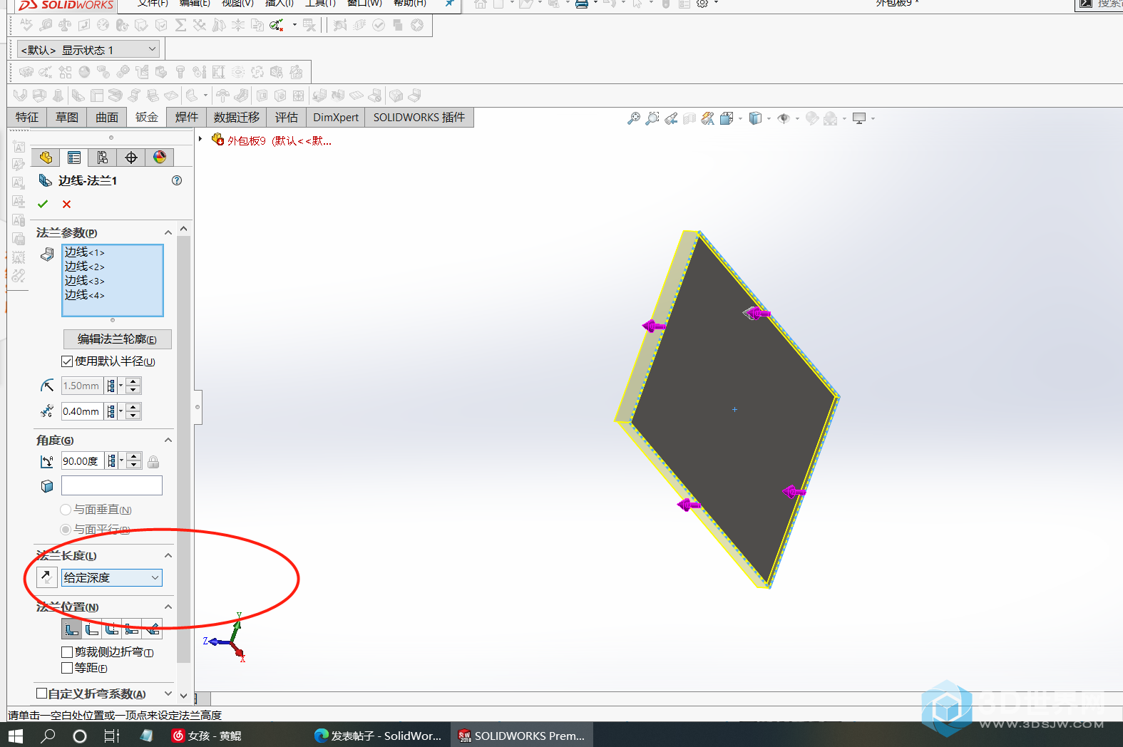
Task: Enable Trim side bends checkbox
Action: 67,652
